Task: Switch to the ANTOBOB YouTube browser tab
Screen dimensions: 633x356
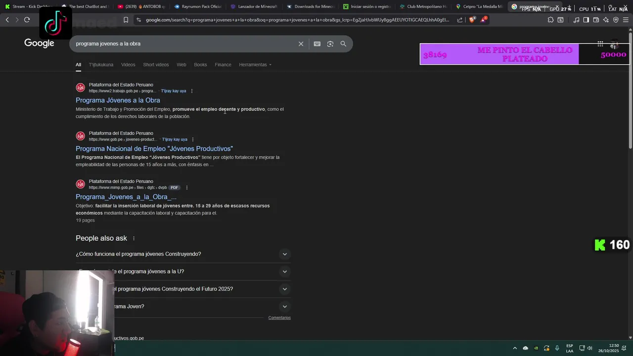Action: click(x=142, y=7)
